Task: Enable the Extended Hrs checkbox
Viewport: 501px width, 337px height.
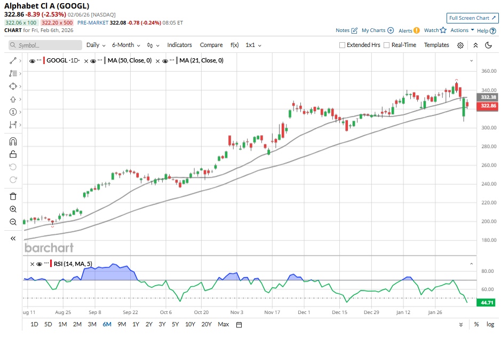Action: coord(343,45)
